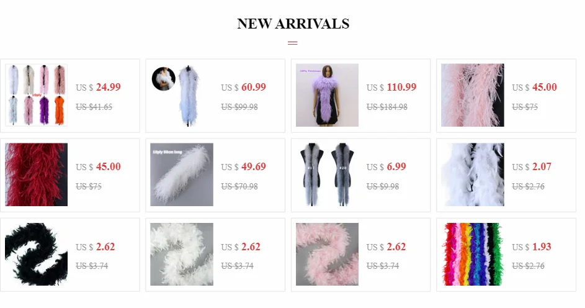The image size is (585, 308).
Task: Click the crossed-out US $41.65 original price
Action: pos(94,107)
